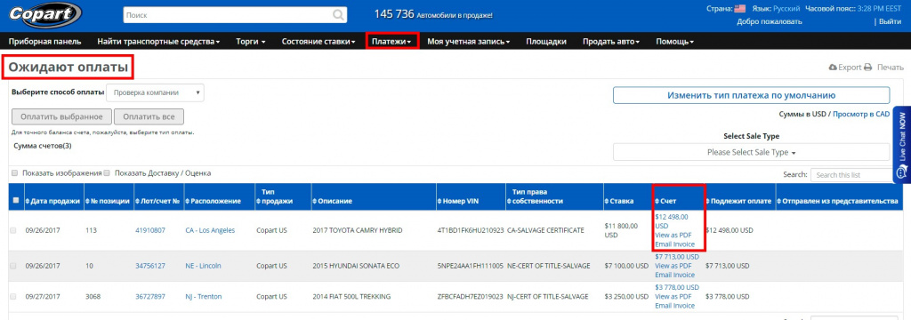The image size is (911, 320).
Task: Open NJ - Trenton location link
Action: point(203,297)
